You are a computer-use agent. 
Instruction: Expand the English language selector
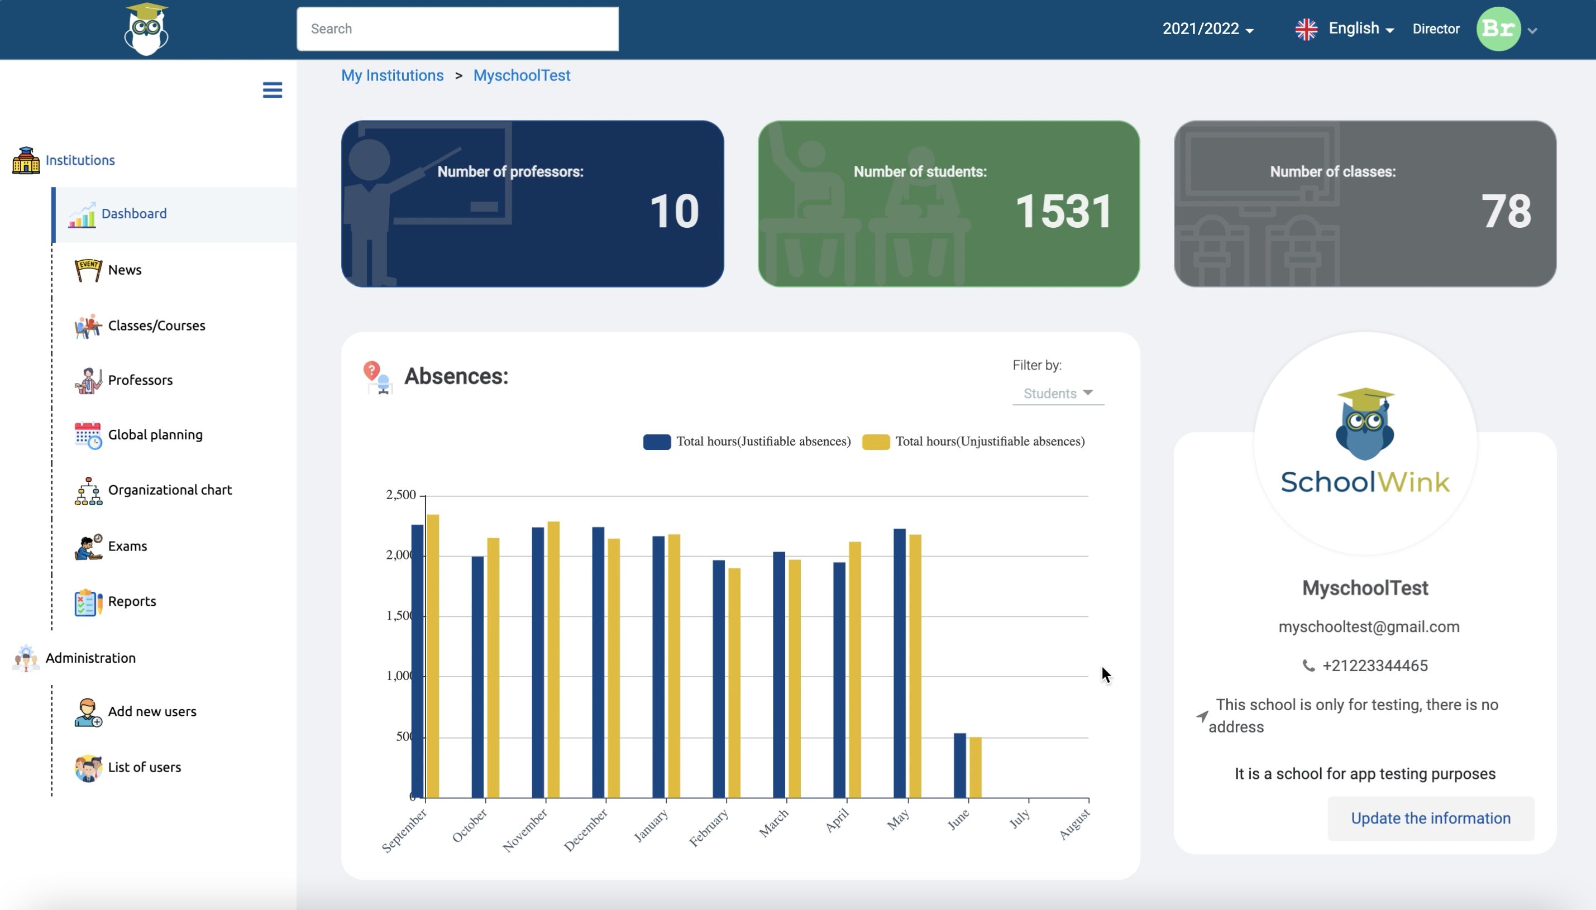1344,28
